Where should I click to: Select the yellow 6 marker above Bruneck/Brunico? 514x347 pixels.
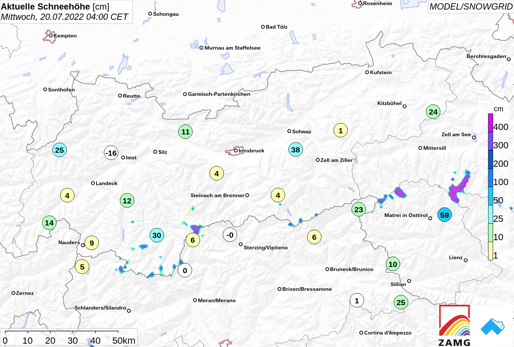314,237
